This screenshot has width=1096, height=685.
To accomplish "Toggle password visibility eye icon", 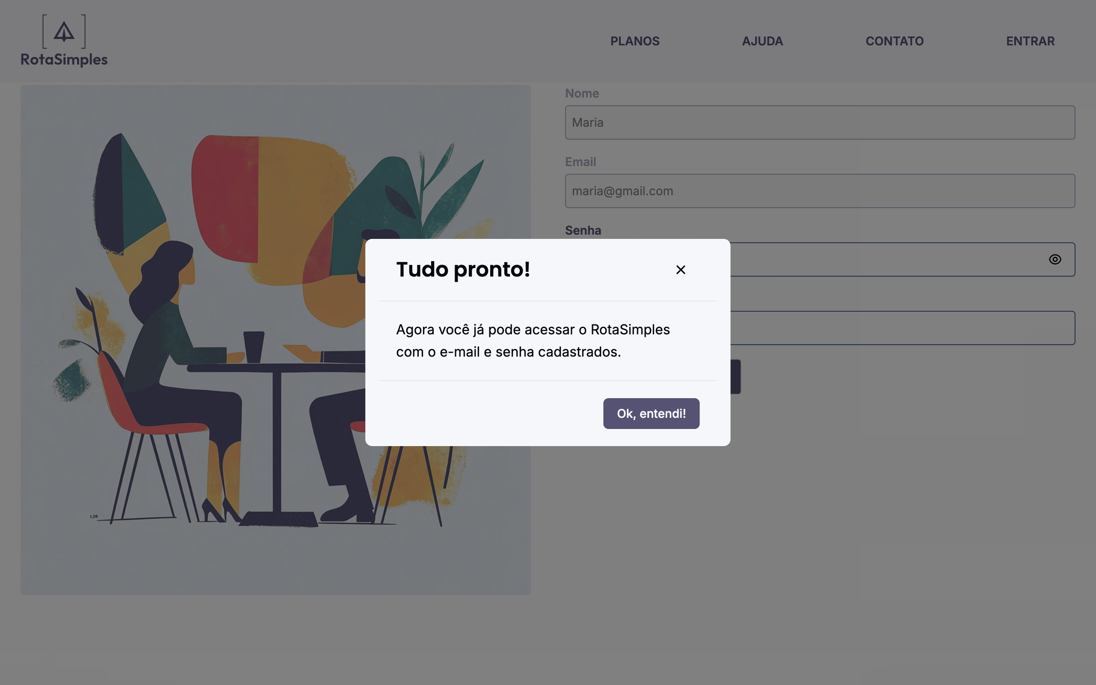I will 1055,259.
